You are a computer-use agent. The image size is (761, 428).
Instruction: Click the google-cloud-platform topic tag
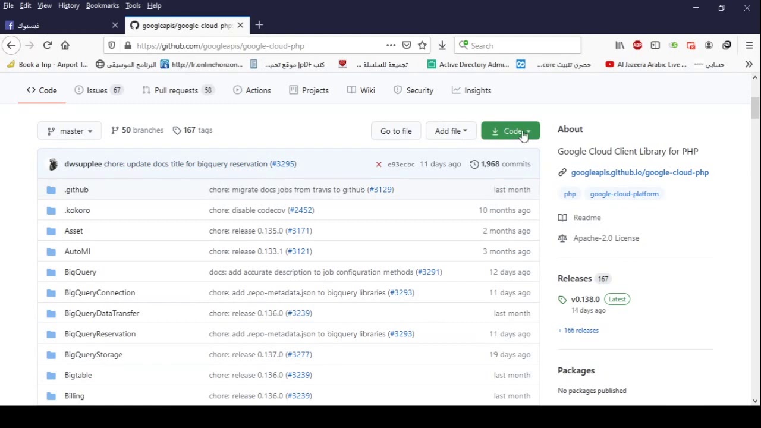(624, 194)
